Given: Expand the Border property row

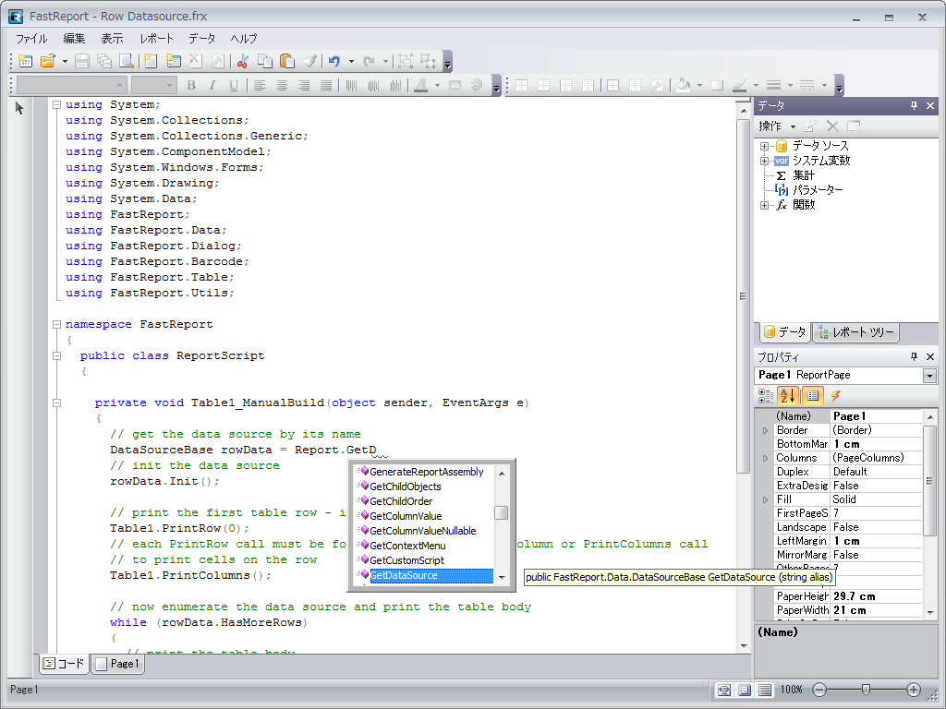Looking at the screenshot, I should point(764,430).
